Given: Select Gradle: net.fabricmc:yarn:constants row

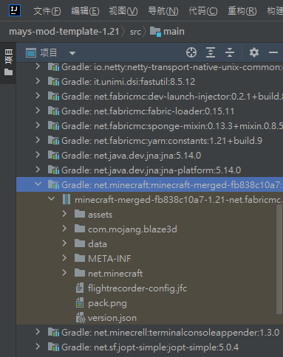Looking at the screenshot, I should pos(149,140).
